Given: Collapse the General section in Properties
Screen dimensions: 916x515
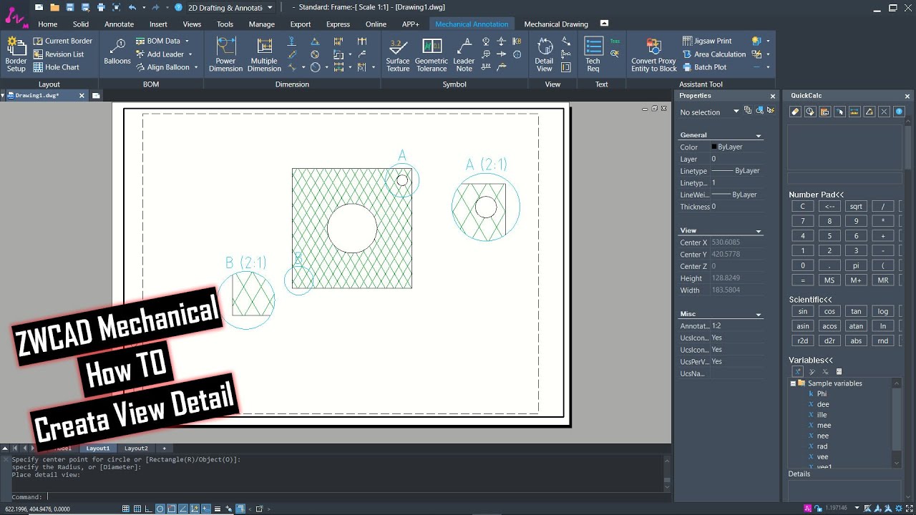Looking at the screenshot, I should tap(759, 135).
